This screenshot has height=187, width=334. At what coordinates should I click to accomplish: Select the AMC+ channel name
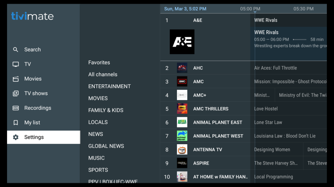coord(200,95)
